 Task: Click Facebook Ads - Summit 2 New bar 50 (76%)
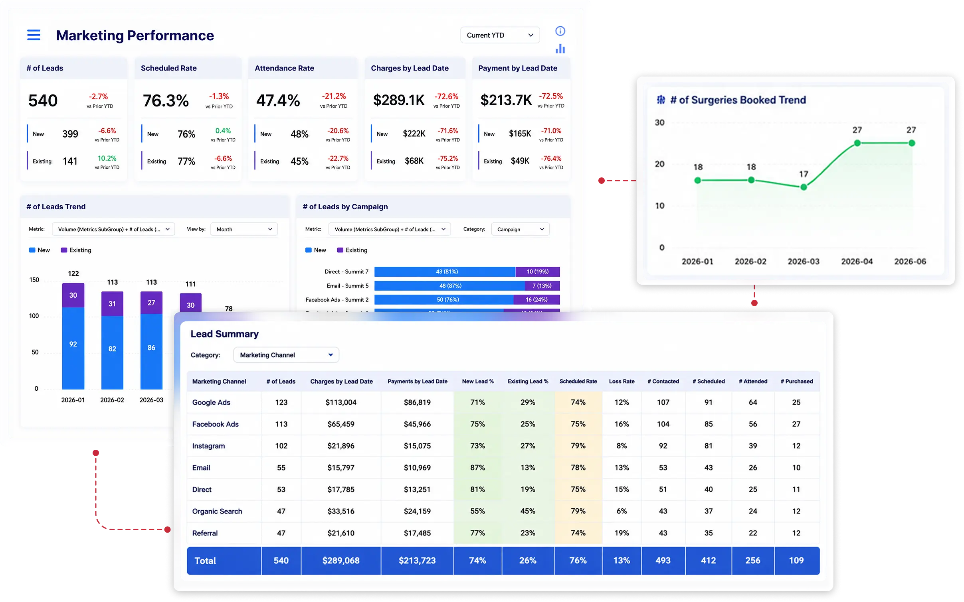444,299
